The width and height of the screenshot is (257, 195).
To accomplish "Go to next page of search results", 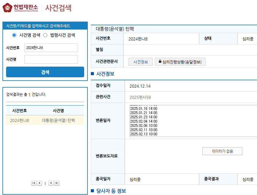I will pos(51,183).
